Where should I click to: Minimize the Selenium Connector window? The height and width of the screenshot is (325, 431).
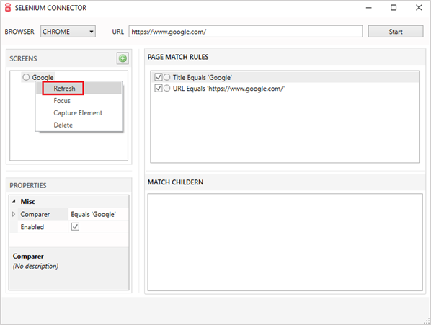[368, 8]
